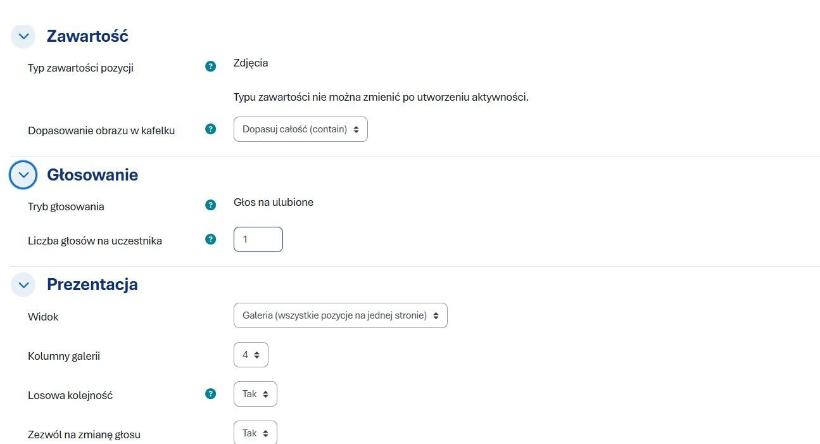This screenshot has width=820, height=444.
Task: Change Kolumny galerii value dropdown
Action: [251, 355]
